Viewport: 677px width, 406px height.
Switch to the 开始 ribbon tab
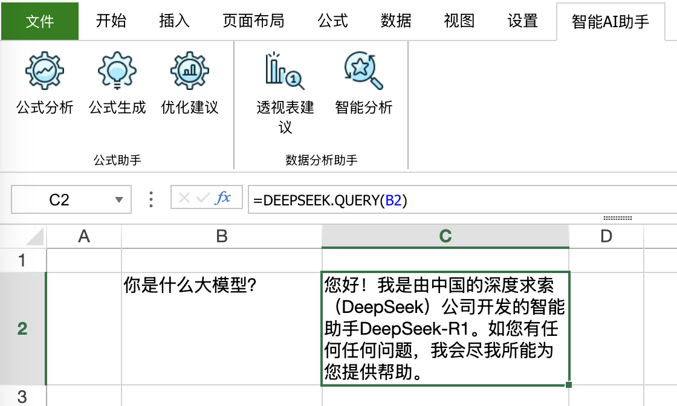[x=111, y=20]
